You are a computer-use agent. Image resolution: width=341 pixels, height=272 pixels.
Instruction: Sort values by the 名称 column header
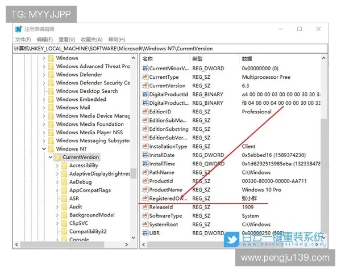coord(148,59)
